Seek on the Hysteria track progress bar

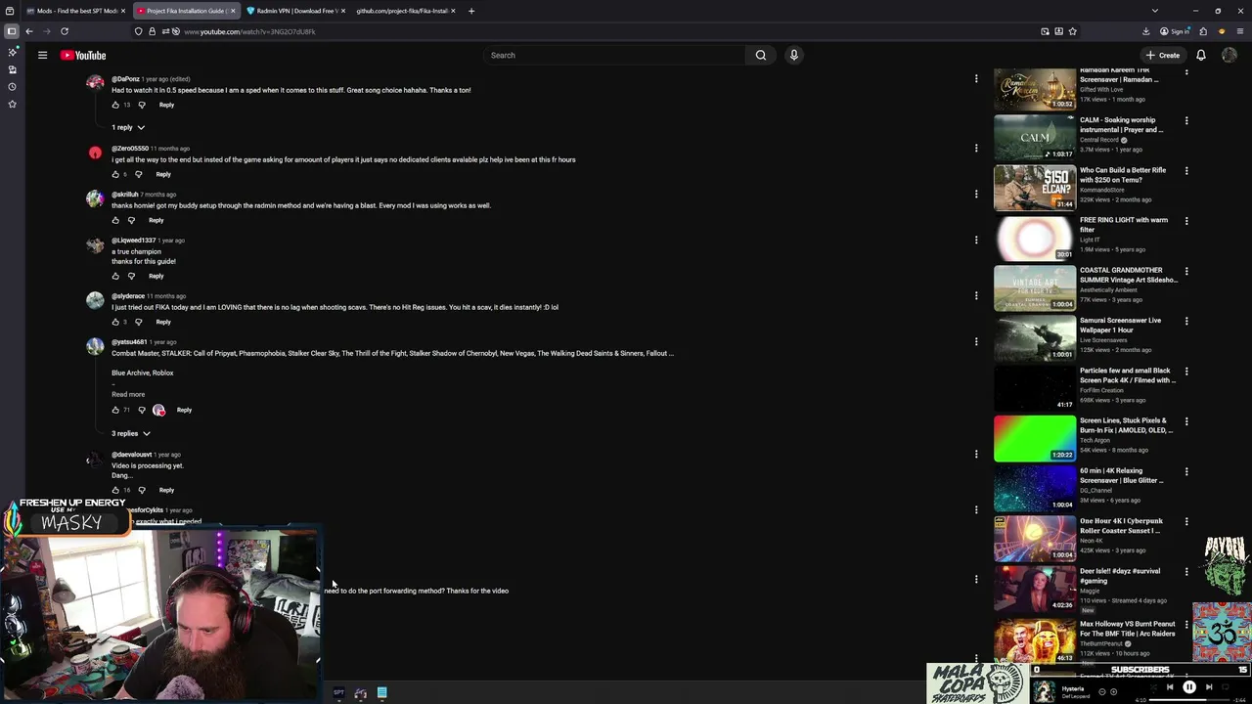point(1189,700)
